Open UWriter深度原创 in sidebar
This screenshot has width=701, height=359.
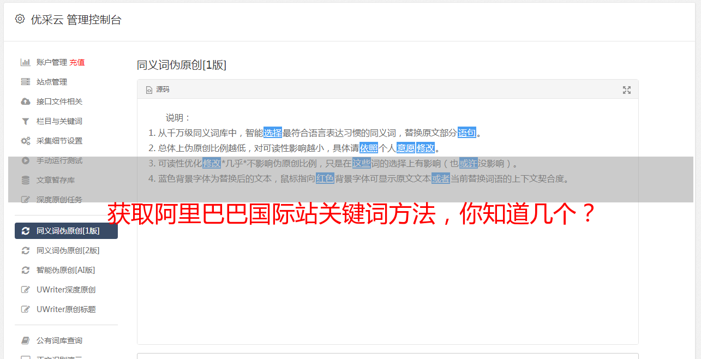pyautogui.click(x=66, y=290)
